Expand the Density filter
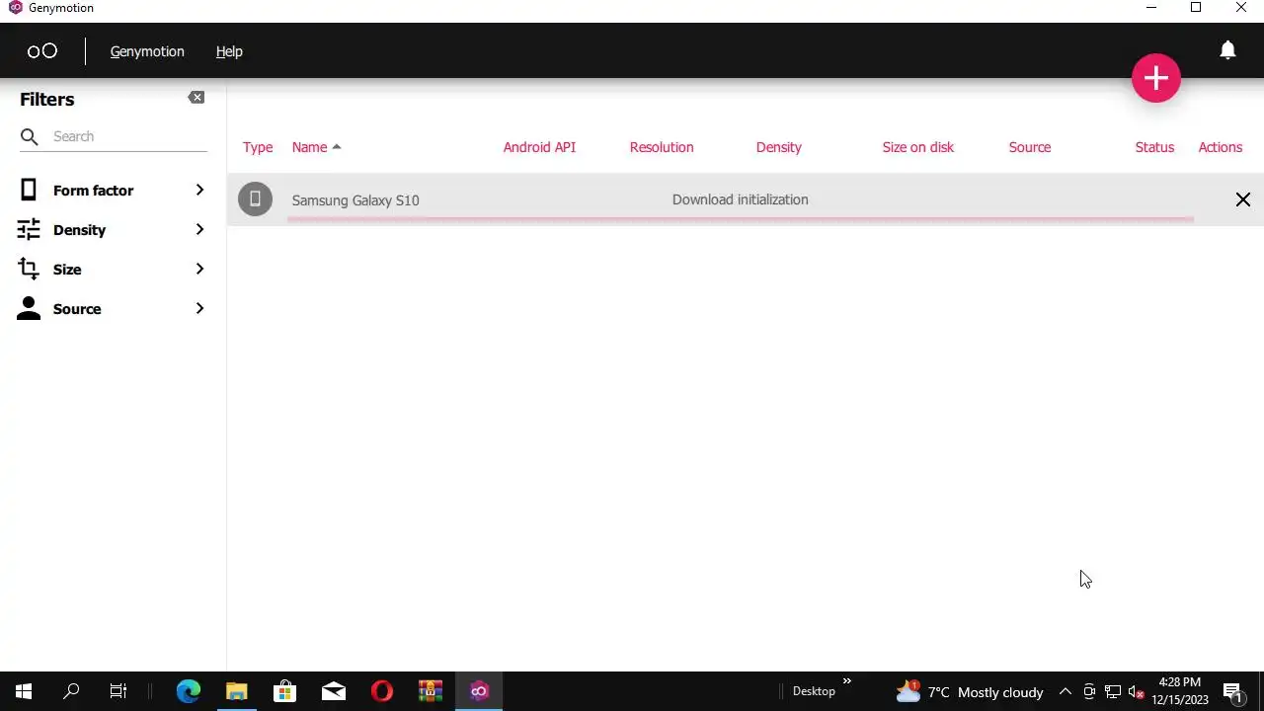This screenshot has height=711, width=1264. 199,229
